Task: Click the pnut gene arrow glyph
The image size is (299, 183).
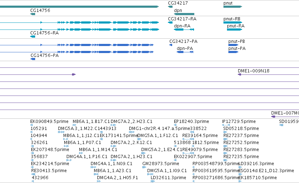Action: (x=233, y=7)
